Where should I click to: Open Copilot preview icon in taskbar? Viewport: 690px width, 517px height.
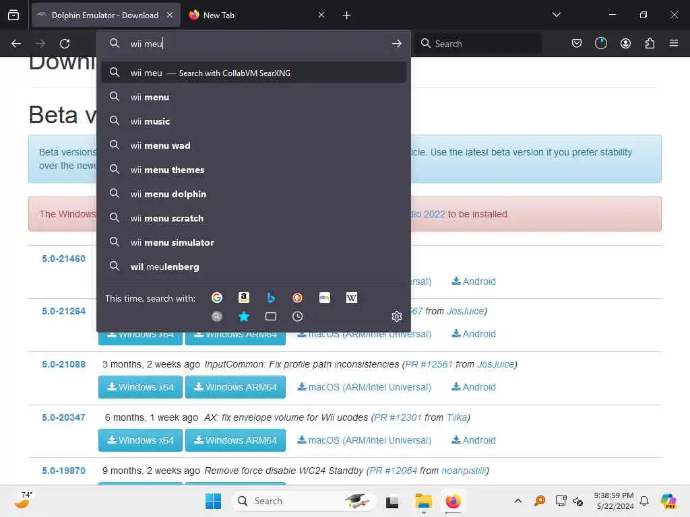click(x=668, y=501)
